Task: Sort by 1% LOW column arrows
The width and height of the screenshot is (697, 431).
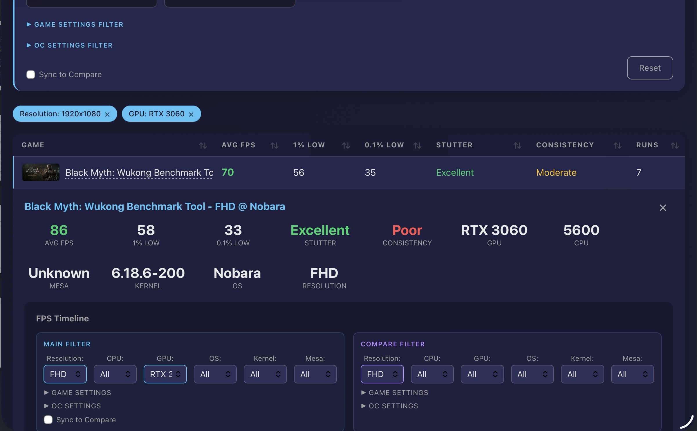Action: tap(346, 145)
